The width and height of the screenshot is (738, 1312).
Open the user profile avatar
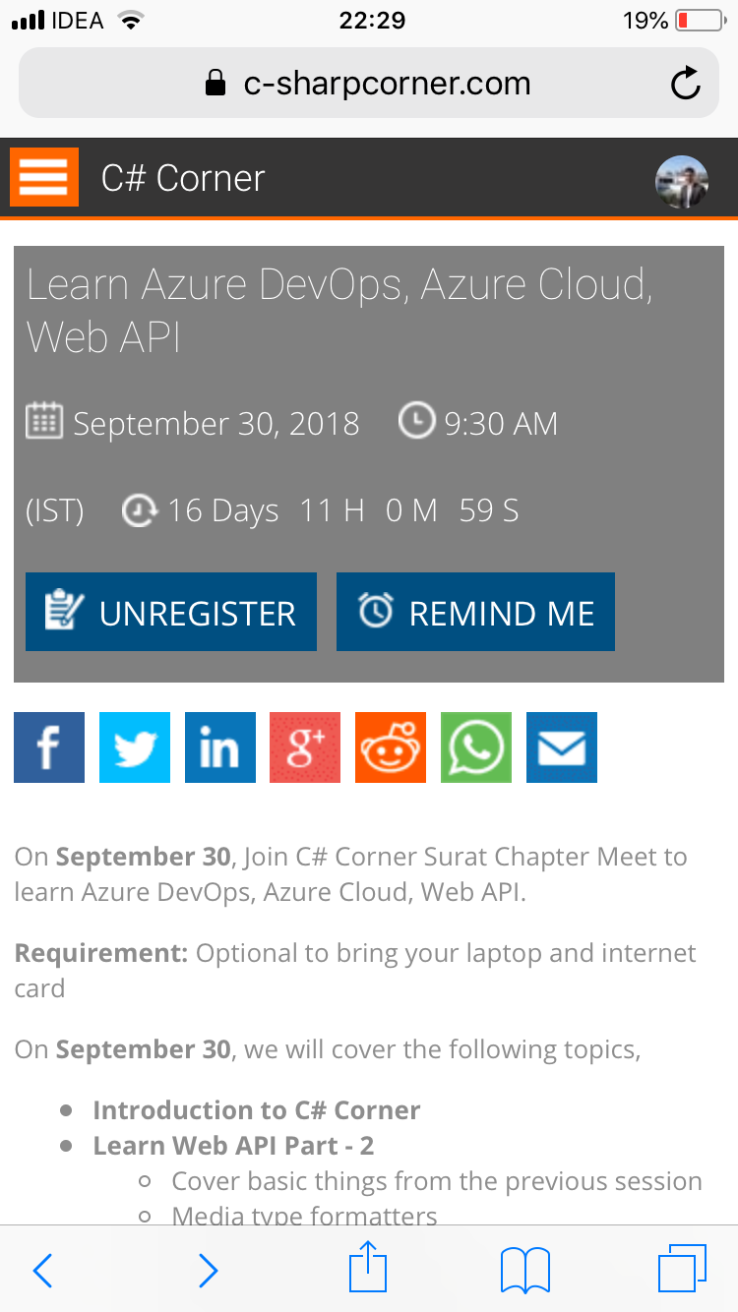pyautogui.click(x=682, y=182)
